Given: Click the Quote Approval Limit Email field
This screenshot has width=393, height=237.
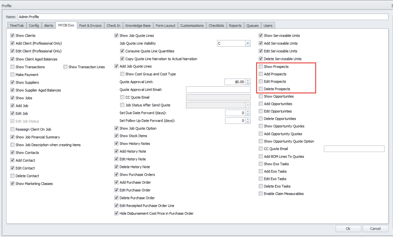Looking at the screenshot, I should tap(218, 89).
